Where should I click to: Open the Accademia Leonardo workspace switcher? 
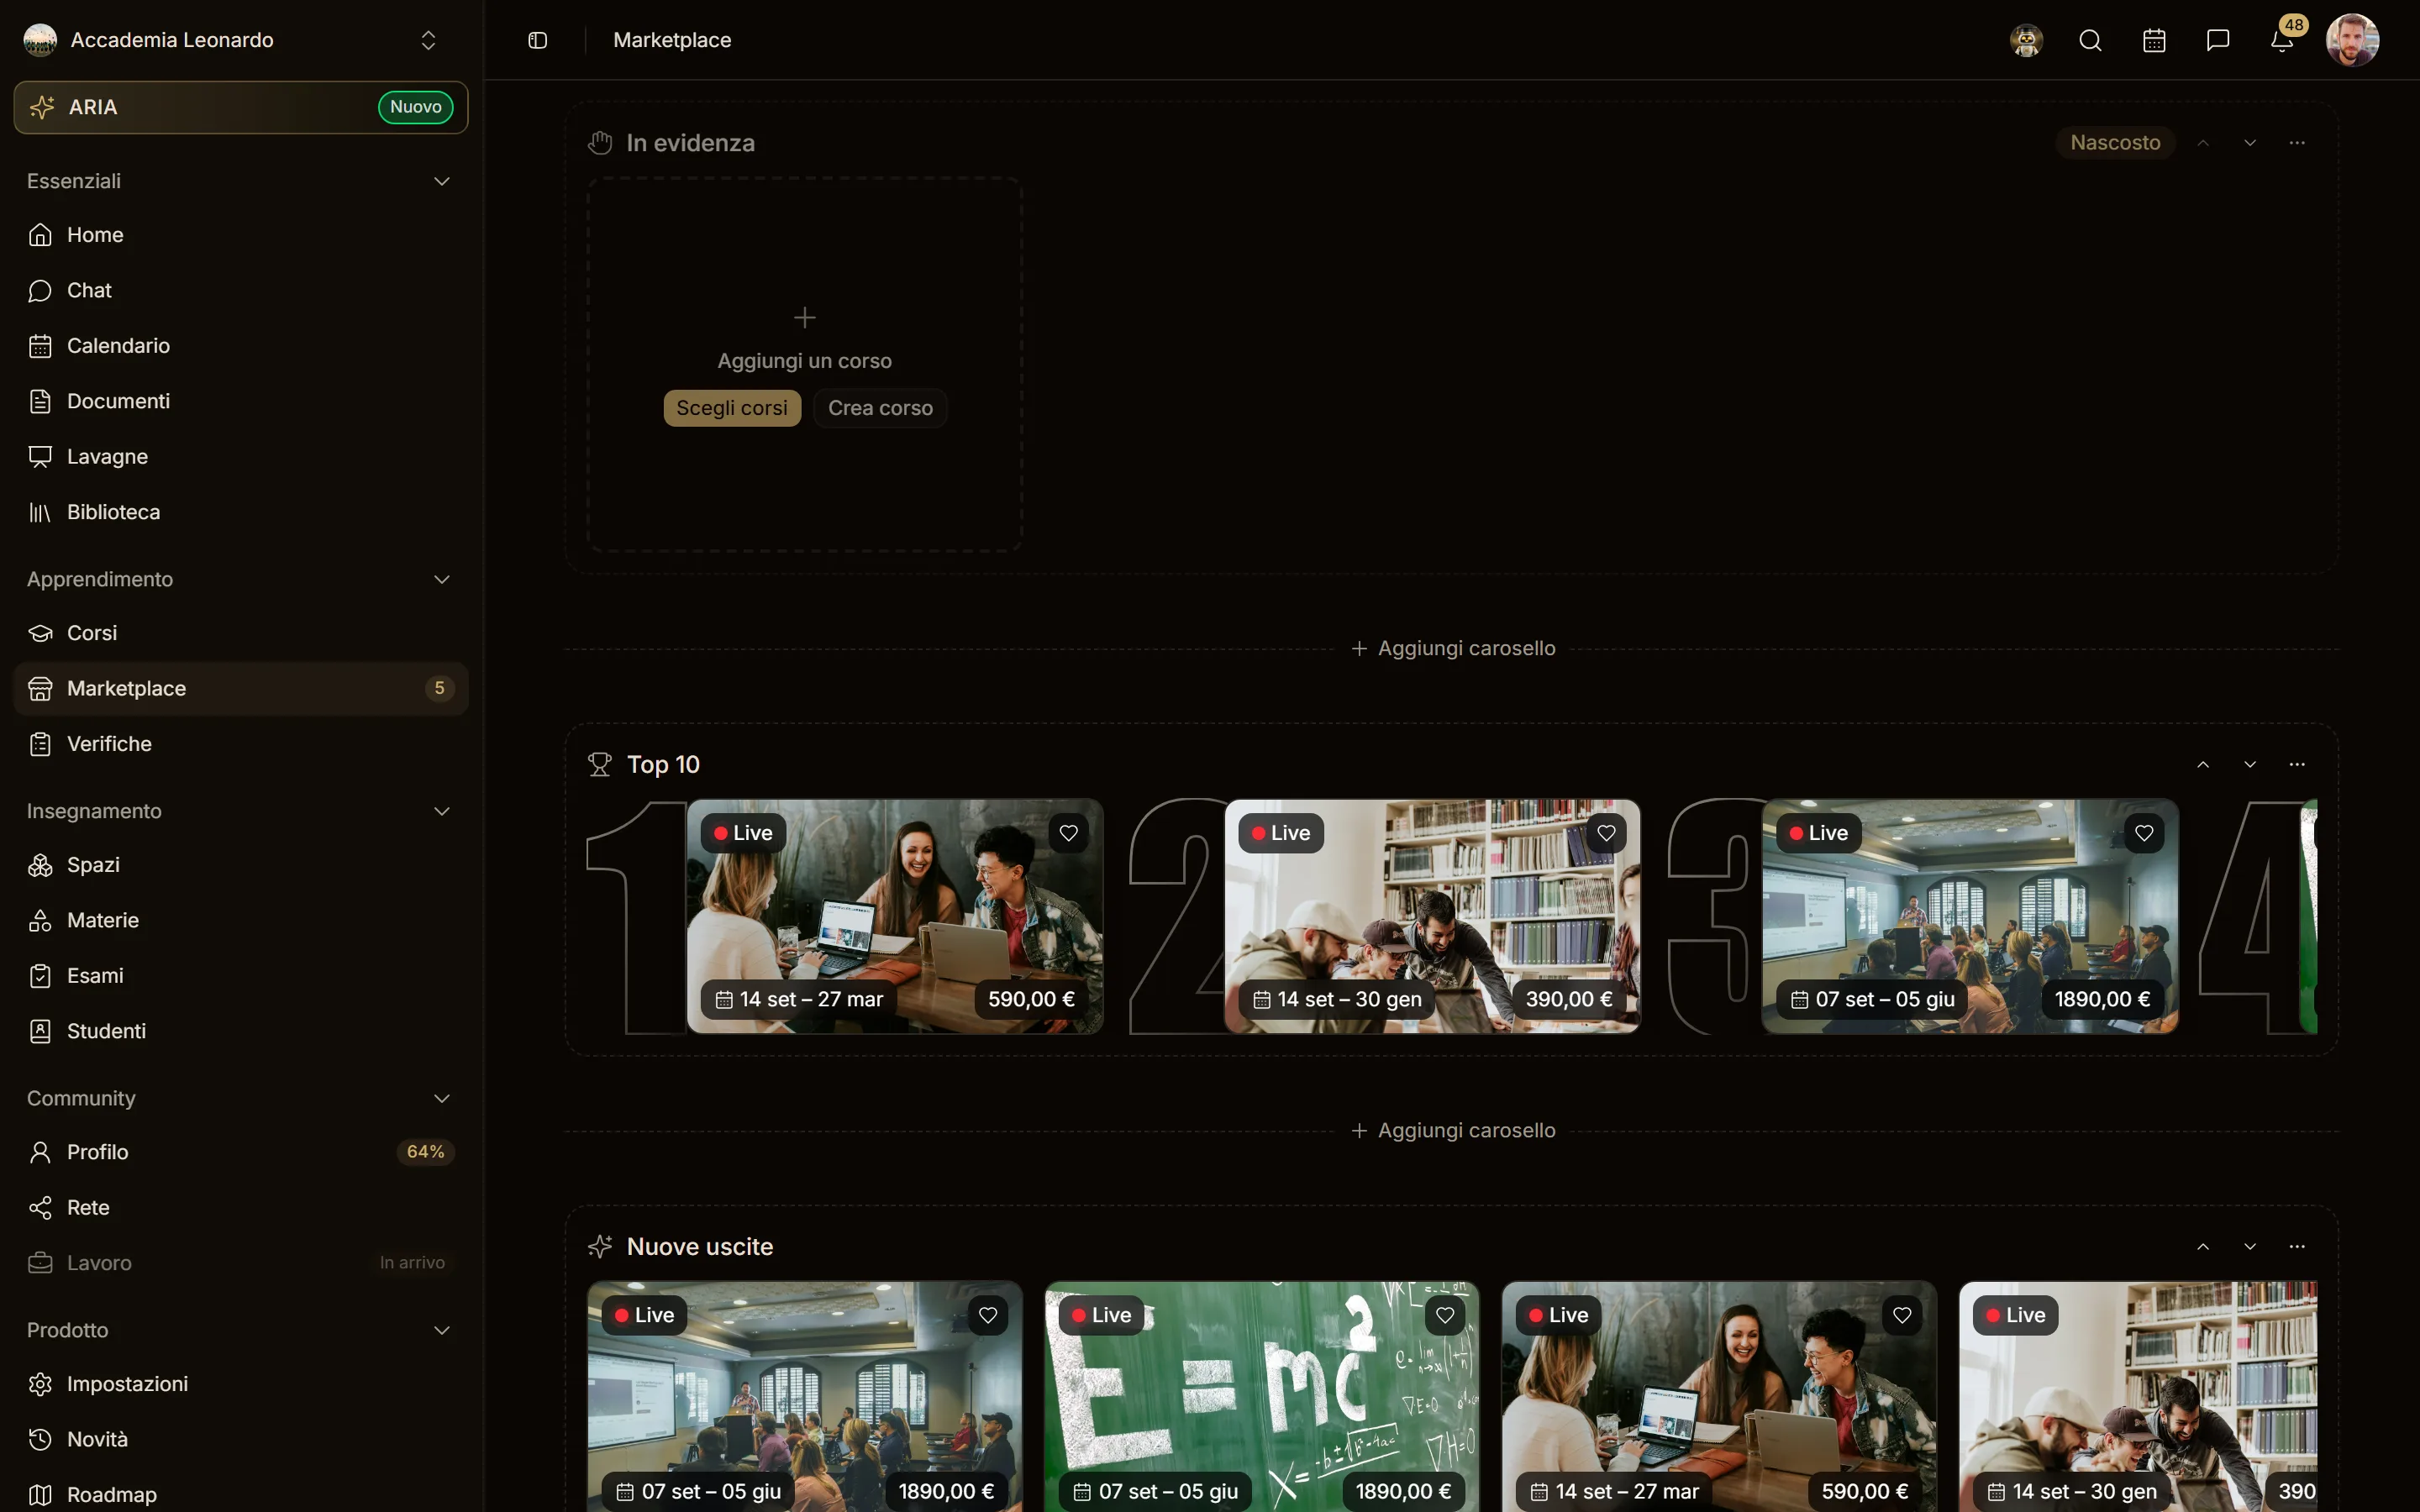click(241, 40)
